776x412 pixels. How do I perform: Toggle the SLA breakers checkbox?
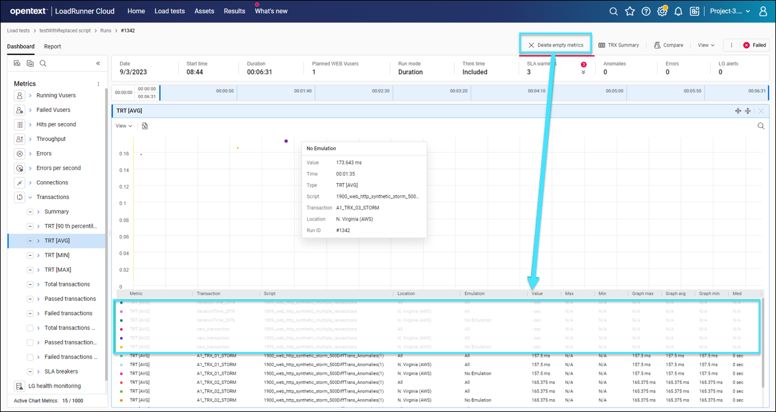point(30,372)
